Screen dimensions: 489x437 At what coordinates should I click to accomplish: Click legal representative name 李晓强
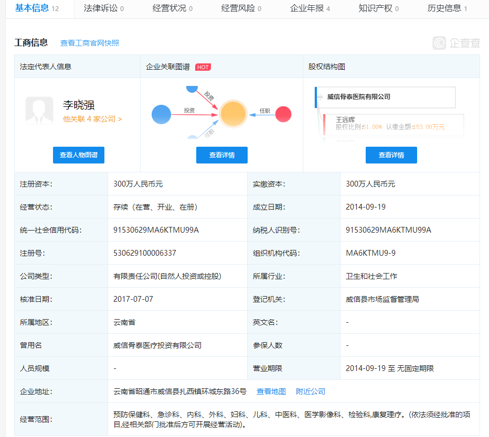79,105
